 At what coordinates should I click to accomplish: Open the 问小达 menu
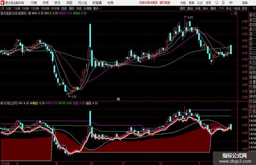point(82,3)
